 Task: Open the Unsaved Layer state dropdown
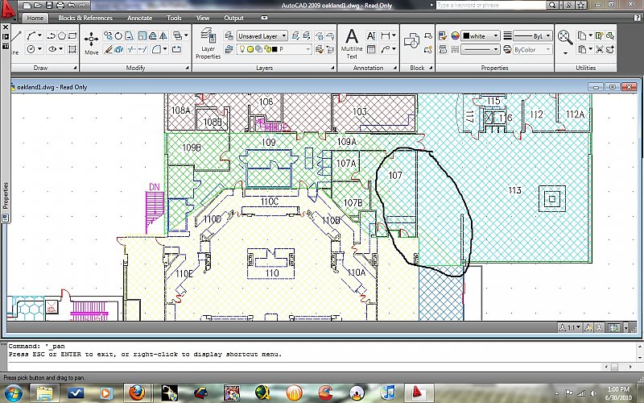[262, 35]
